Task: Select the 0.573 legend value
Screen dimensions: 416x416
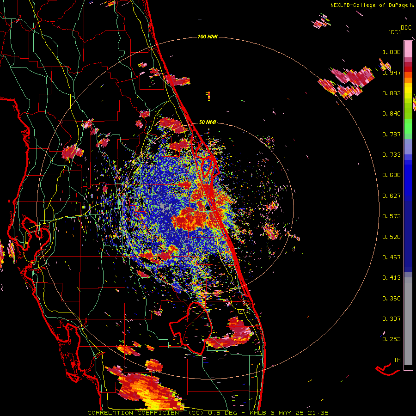Action: [392, 216]
